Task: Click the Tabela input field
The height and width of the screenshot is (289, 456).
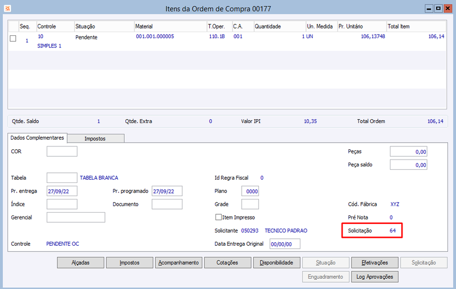Action: [62, 178]
